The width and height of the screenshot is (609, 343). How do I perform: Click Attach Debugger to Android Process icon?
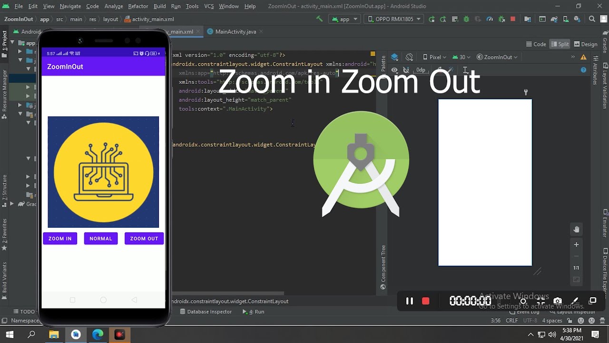click(501, 19)
